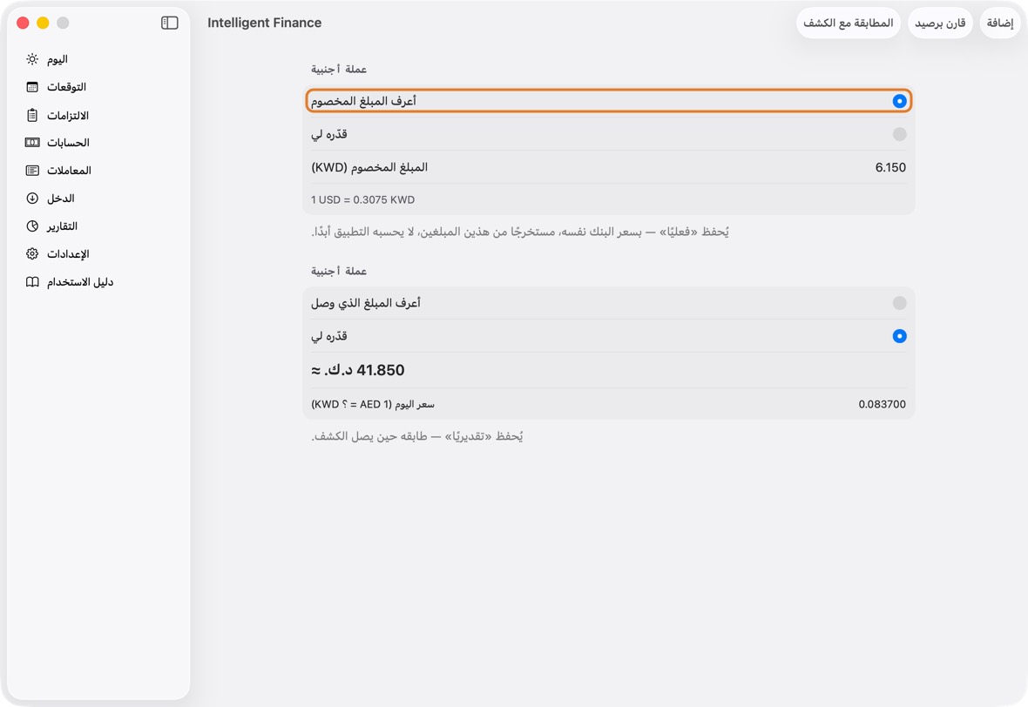Click the download-arrow icon beside الدخل
1028x707 pixels.
[32, 198]
